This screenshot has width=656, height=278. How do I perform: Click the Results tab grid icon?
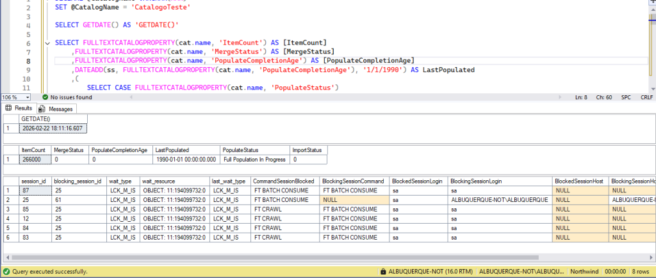(9, 109)
